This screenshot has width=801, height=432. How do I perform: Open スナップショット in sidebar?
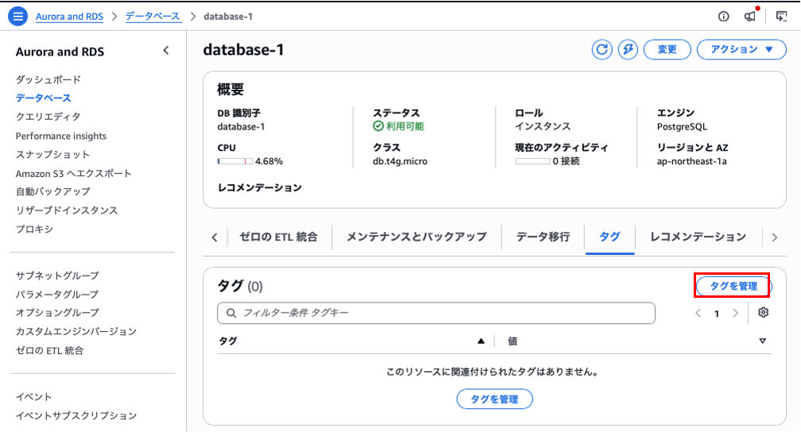click(52, 155)
